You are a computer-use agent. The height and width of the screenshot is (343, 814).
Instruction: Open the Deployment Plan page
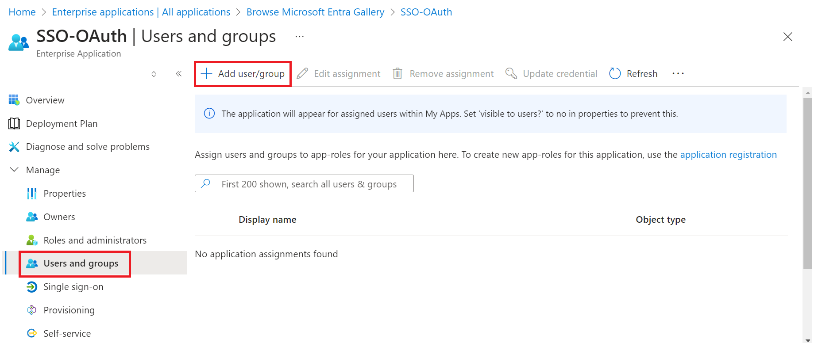click(62, 124)
